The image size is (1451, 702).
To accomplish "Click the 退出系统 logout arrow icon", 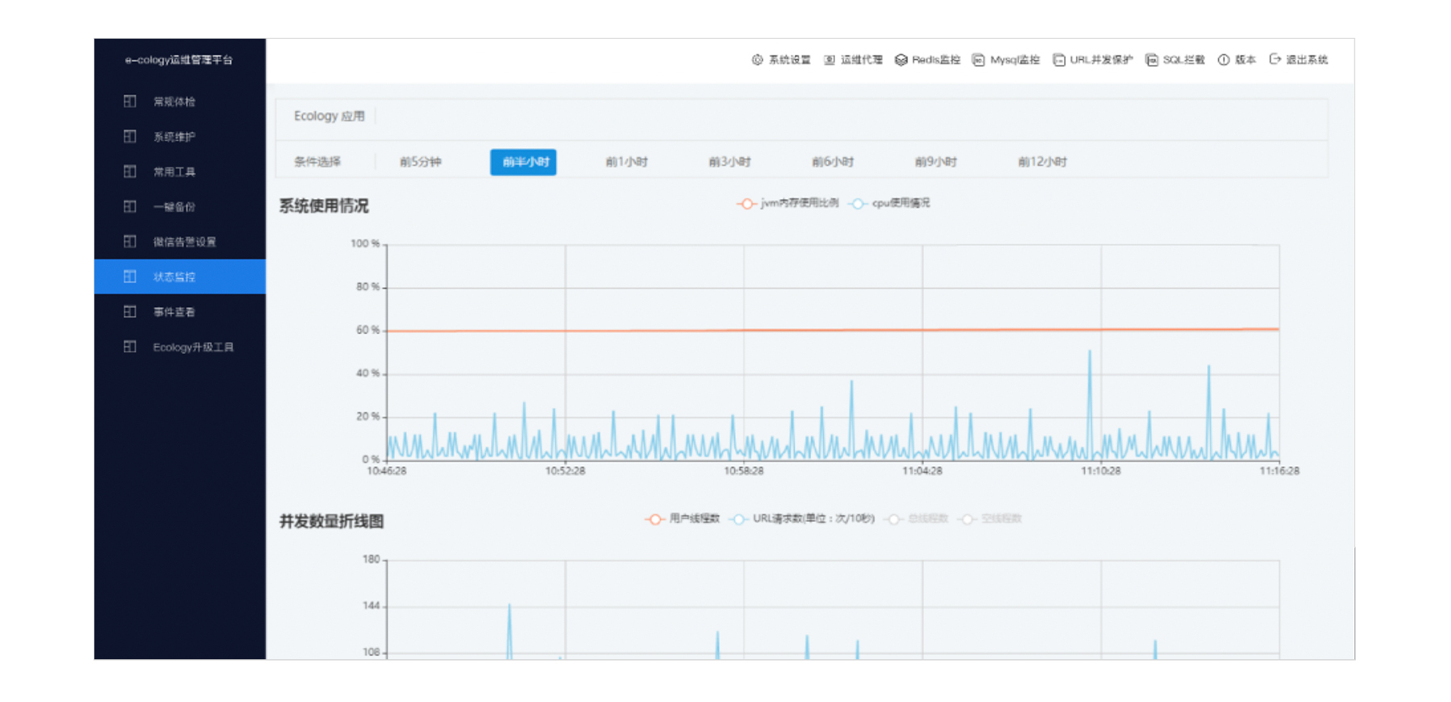I will coord(1274,59).
